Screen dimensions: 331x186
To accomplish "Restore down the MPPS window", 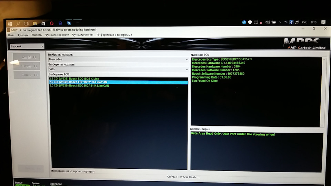I will [x=314, y=29].
